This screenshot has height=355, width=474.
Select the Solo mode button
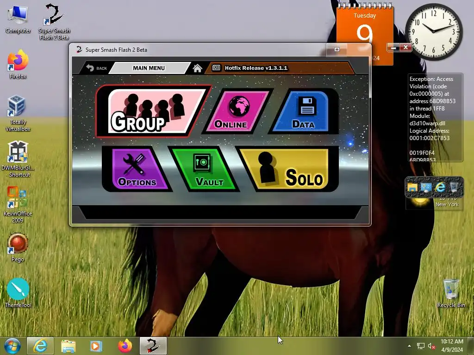[x=287, y=169]
